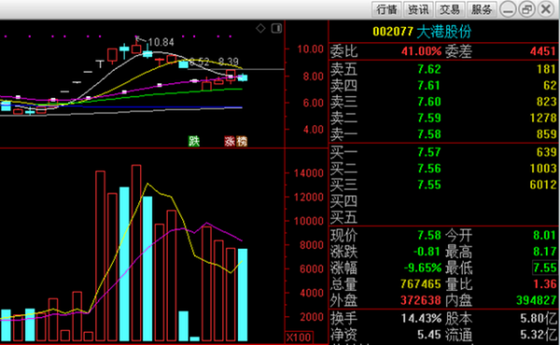Select the stock name 大港股份
The height and width of the screenshot is (345, 560).
pos(444,32)
